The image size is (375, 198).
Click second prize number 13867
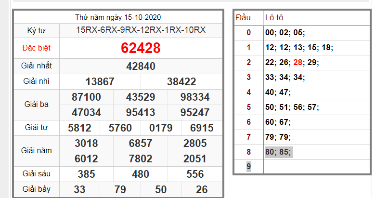point(100,82)
